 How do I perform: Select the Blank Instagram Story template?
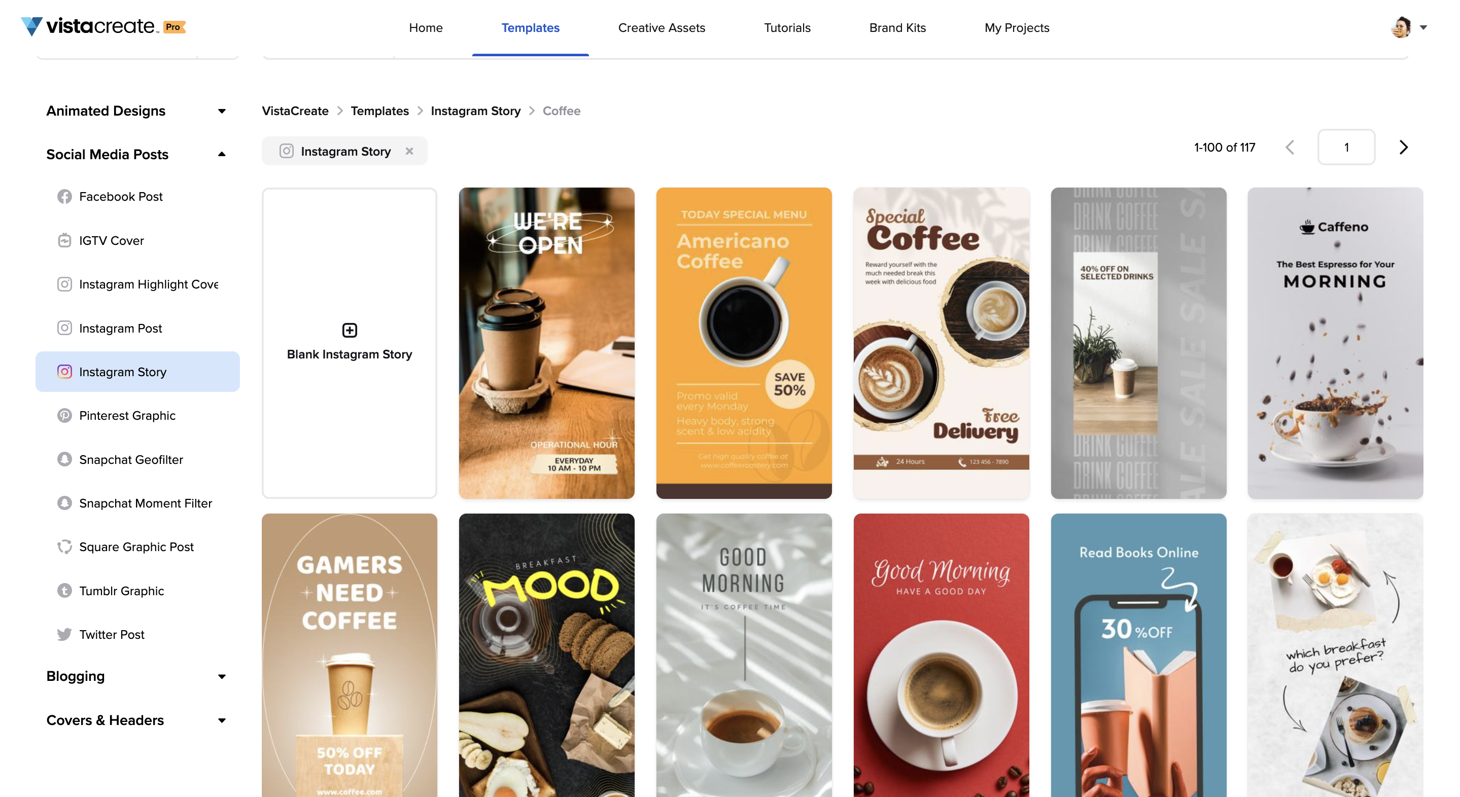tap(349, 343)
